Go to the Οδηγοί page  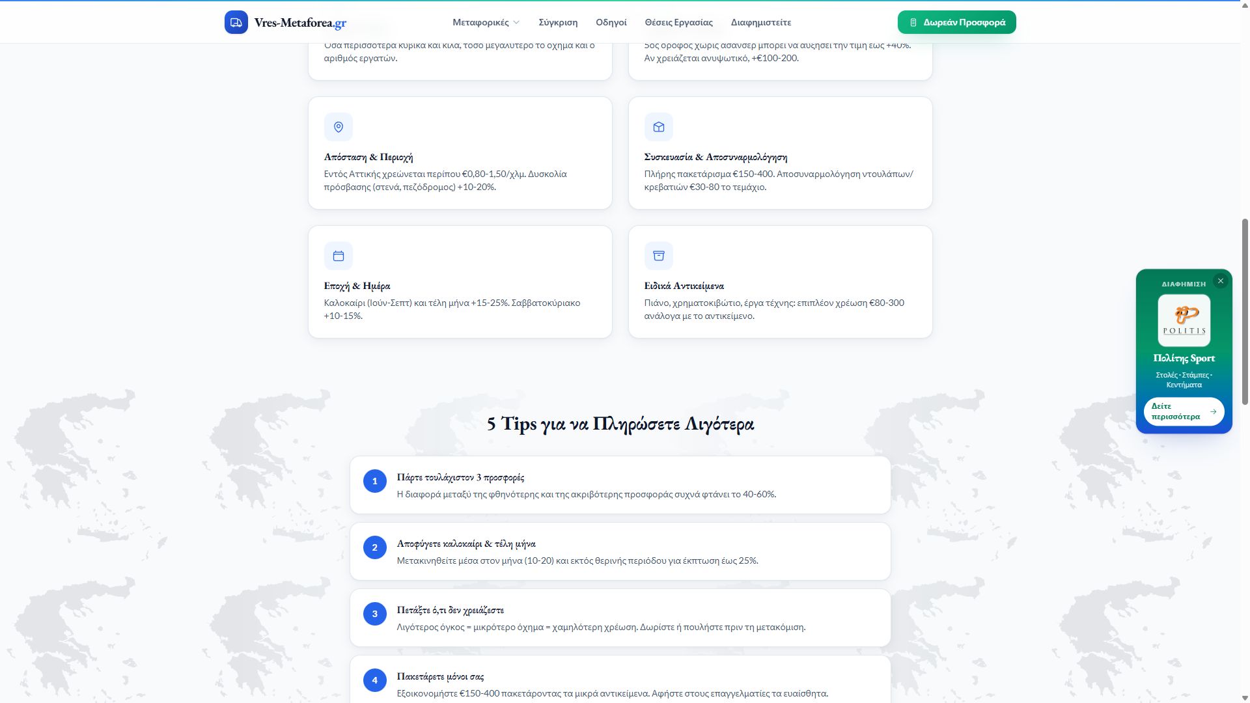point(611,22)
